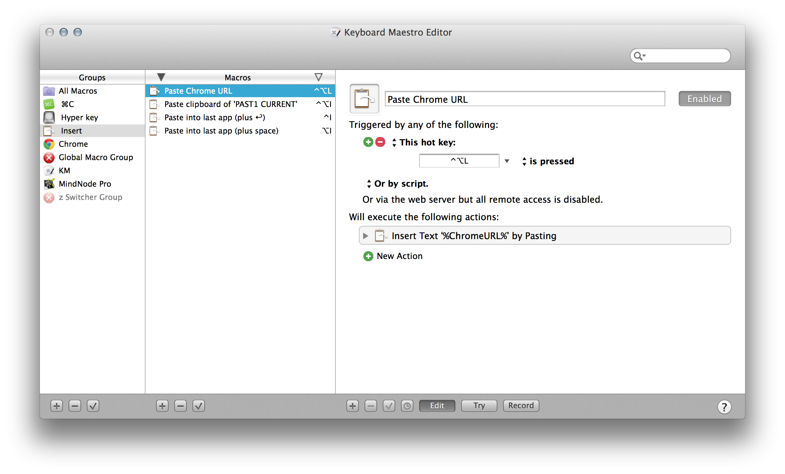This screenshot has height=474, width=785.
Task: Add a new macro group
Action: tap(57, 406)
